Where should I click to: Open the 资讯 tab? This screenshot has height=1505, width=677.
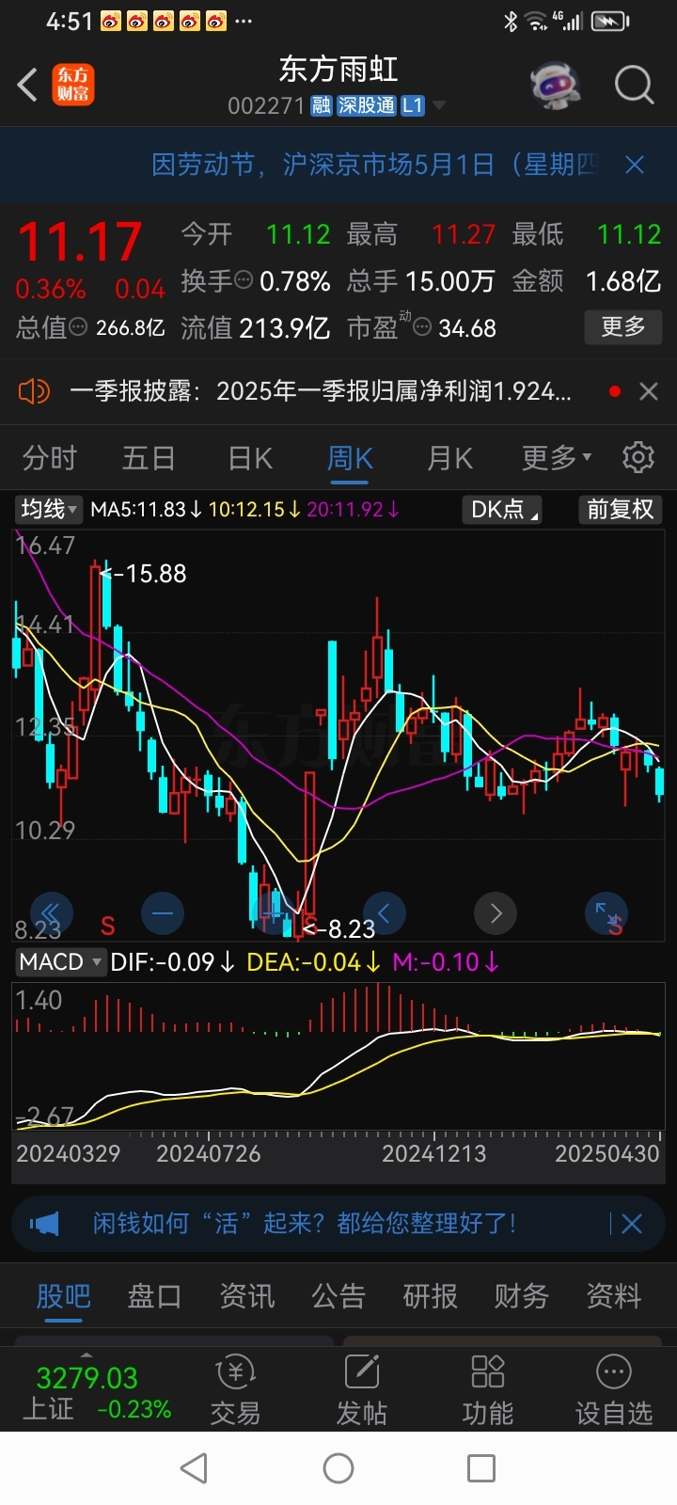pyautogui.click(x=246, y=1296)
